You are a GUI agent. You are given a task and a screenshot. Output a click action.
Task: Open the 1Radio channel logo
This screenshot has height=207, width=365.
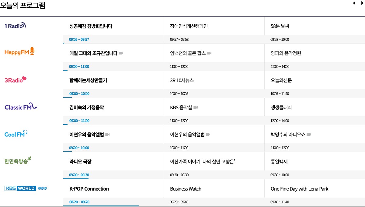click(15, 26)
